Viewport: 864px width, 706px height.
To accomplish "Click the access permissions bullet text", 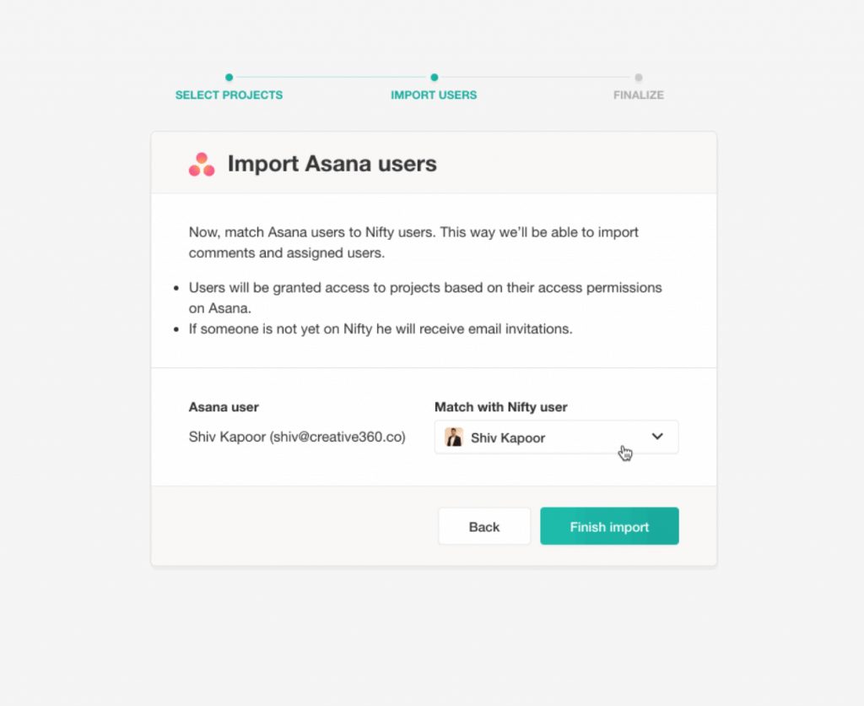I will (x=425, y=298).
